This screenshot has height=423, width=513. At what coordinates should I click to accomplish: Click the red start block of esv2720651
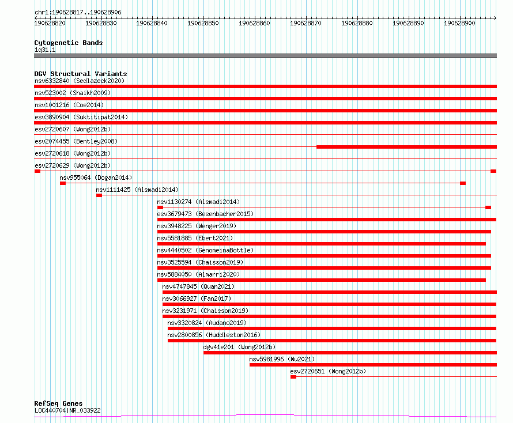293,377
